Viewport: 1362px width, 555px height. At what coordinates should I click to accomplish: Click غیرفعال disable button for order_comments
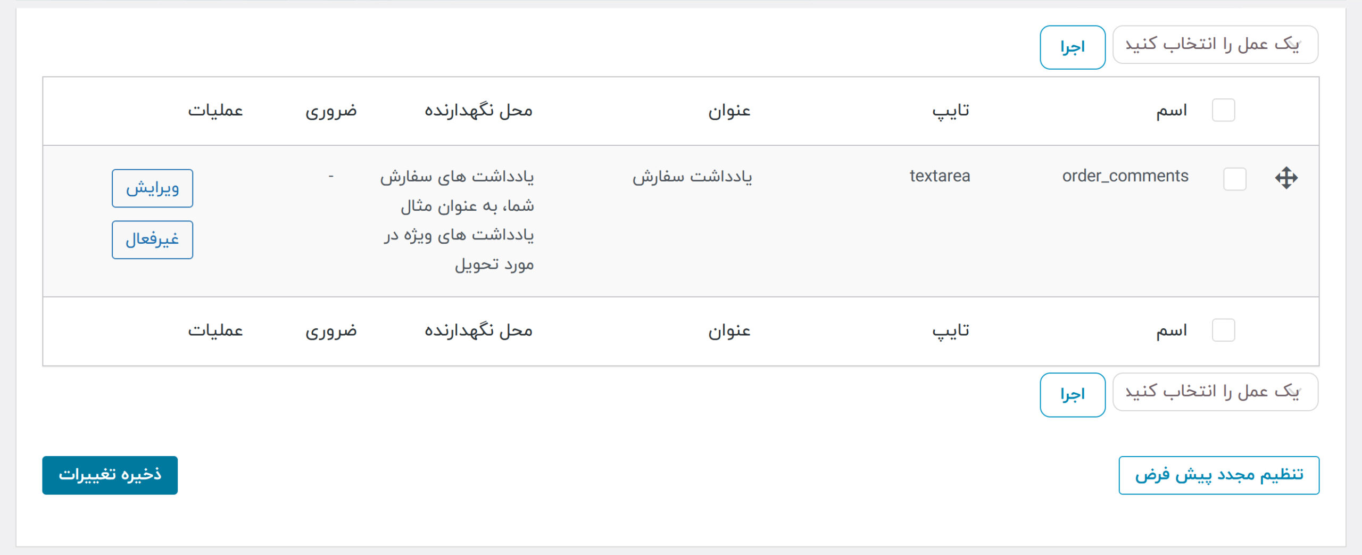(x=152, y=240)
